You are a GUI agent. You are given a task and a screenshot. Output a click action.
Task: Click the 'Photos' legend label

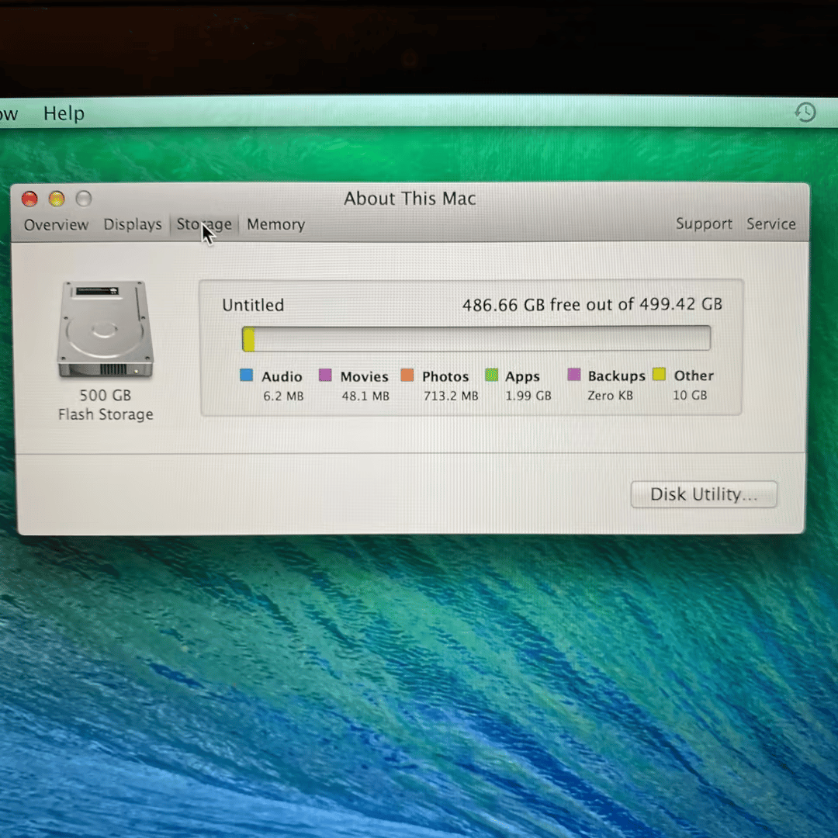445,376
